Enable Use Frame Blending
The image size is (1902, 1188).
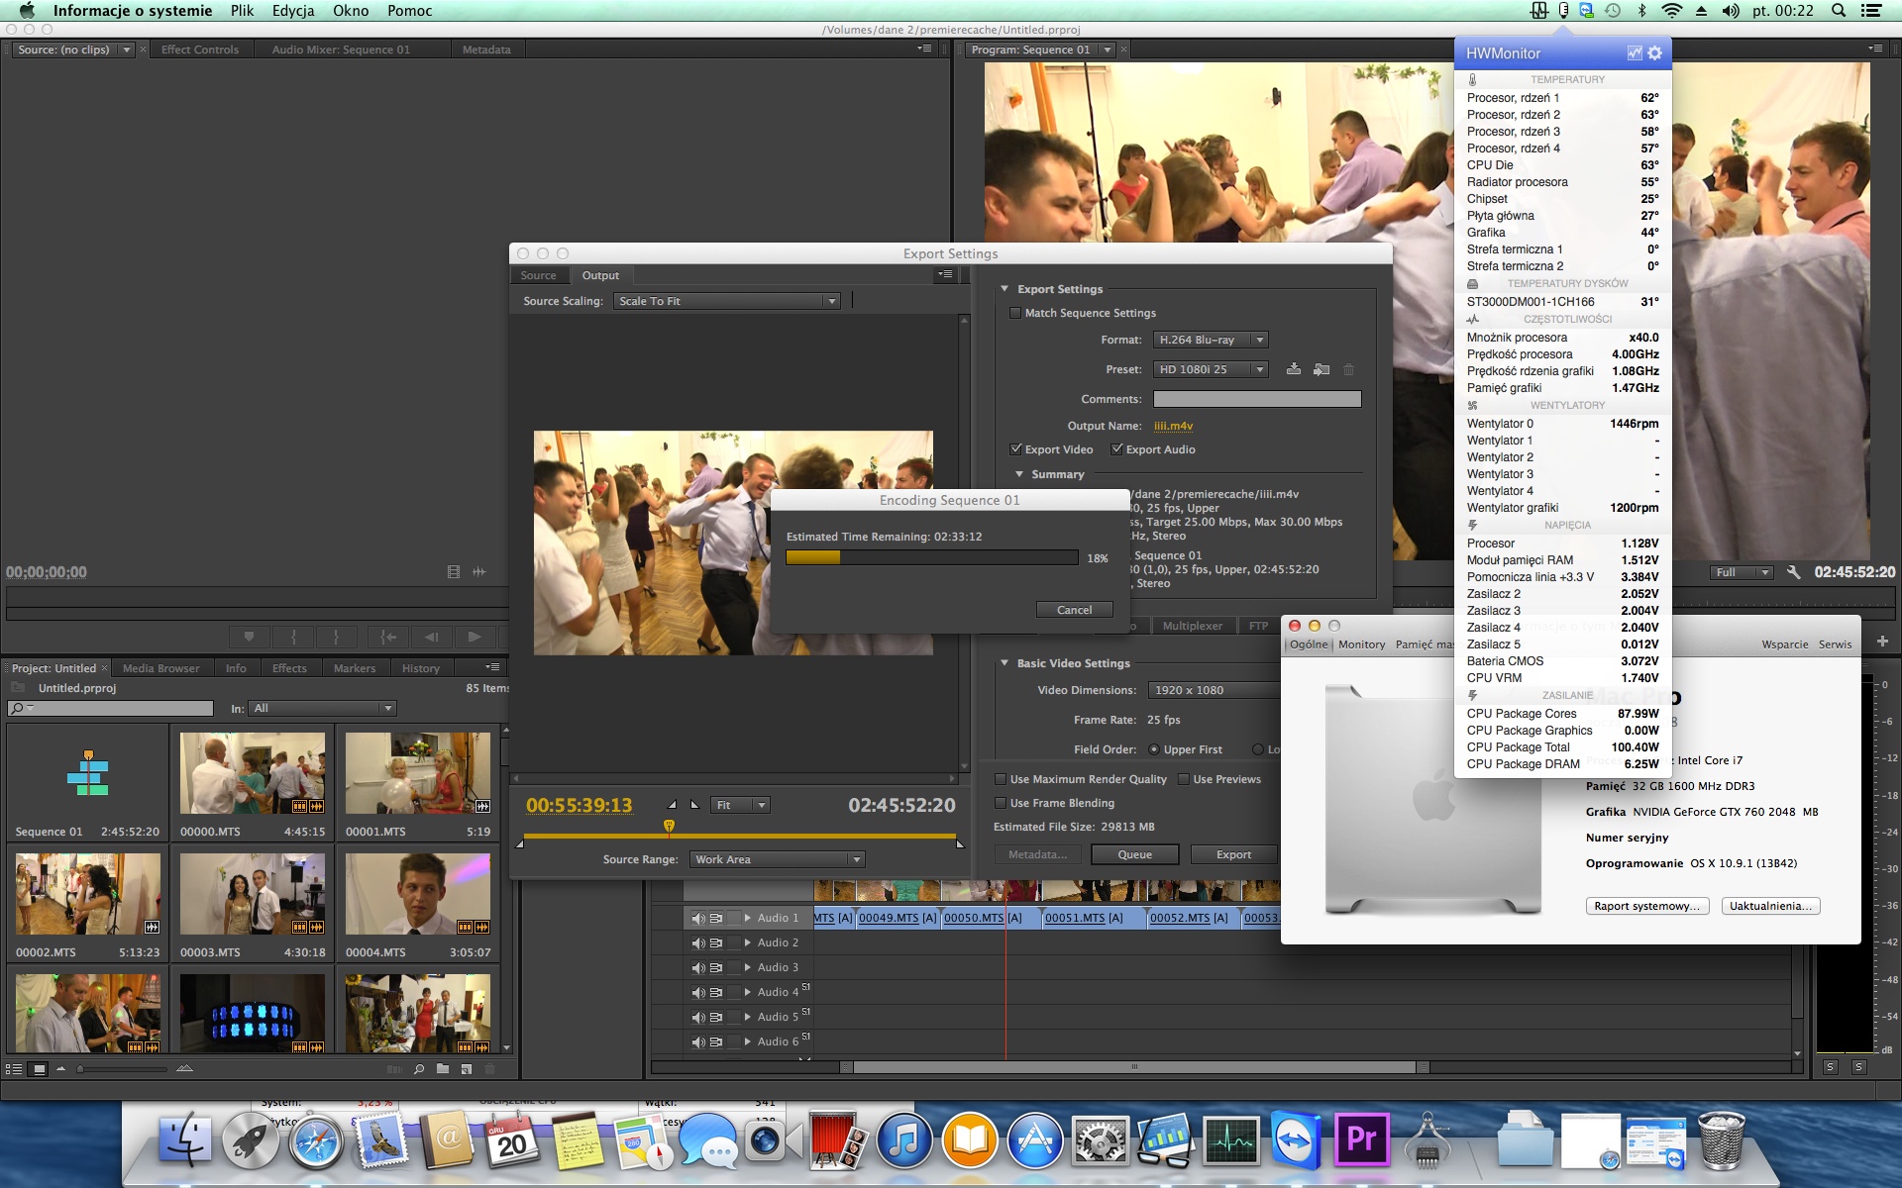tap(1001, 803)
